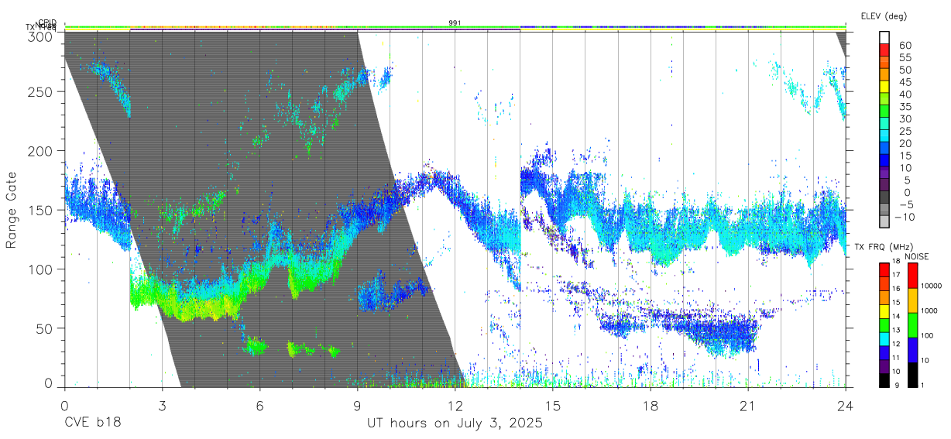Image resolution: width=951 pixels, height=439 pixels.
Task: Select the purple elevation swatch between 0 and 5
Action: pos(885,186)
